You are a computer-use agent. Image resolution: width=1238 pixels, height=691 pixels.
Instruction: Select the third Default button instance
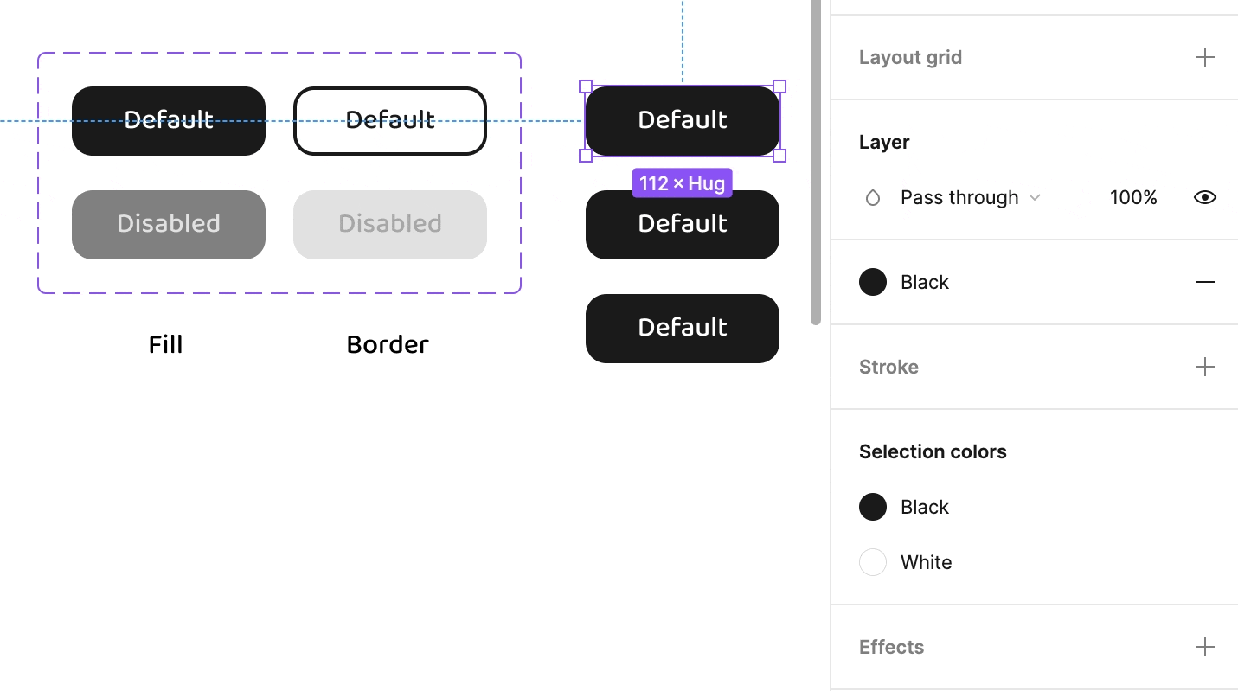[683, 329]
